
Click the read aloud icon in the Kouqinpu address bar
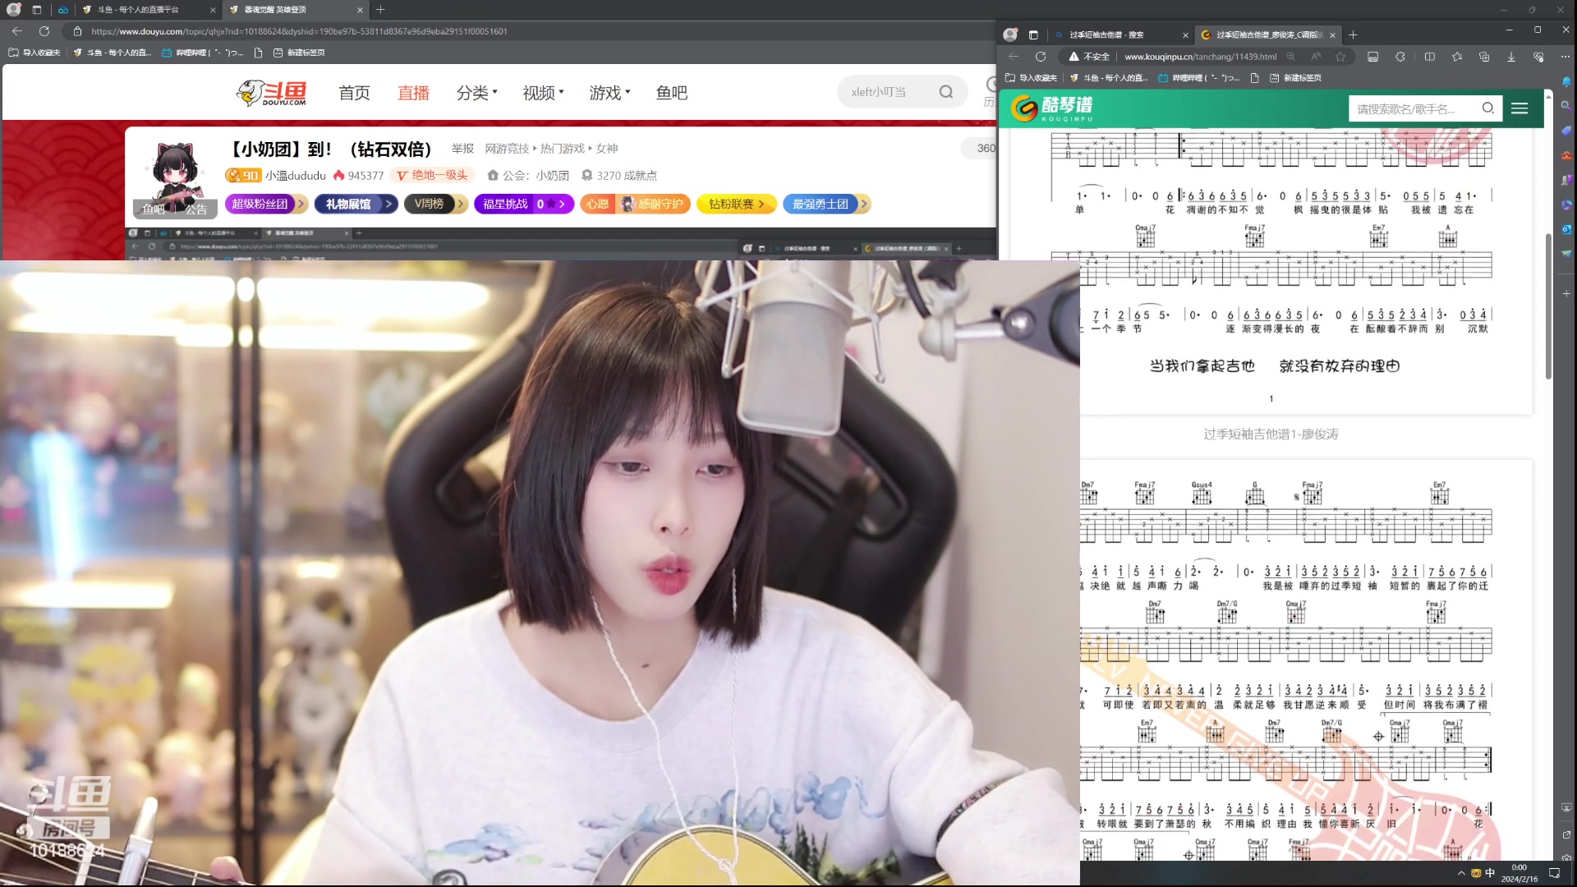pyautogui.click(x=1316, y=57)
